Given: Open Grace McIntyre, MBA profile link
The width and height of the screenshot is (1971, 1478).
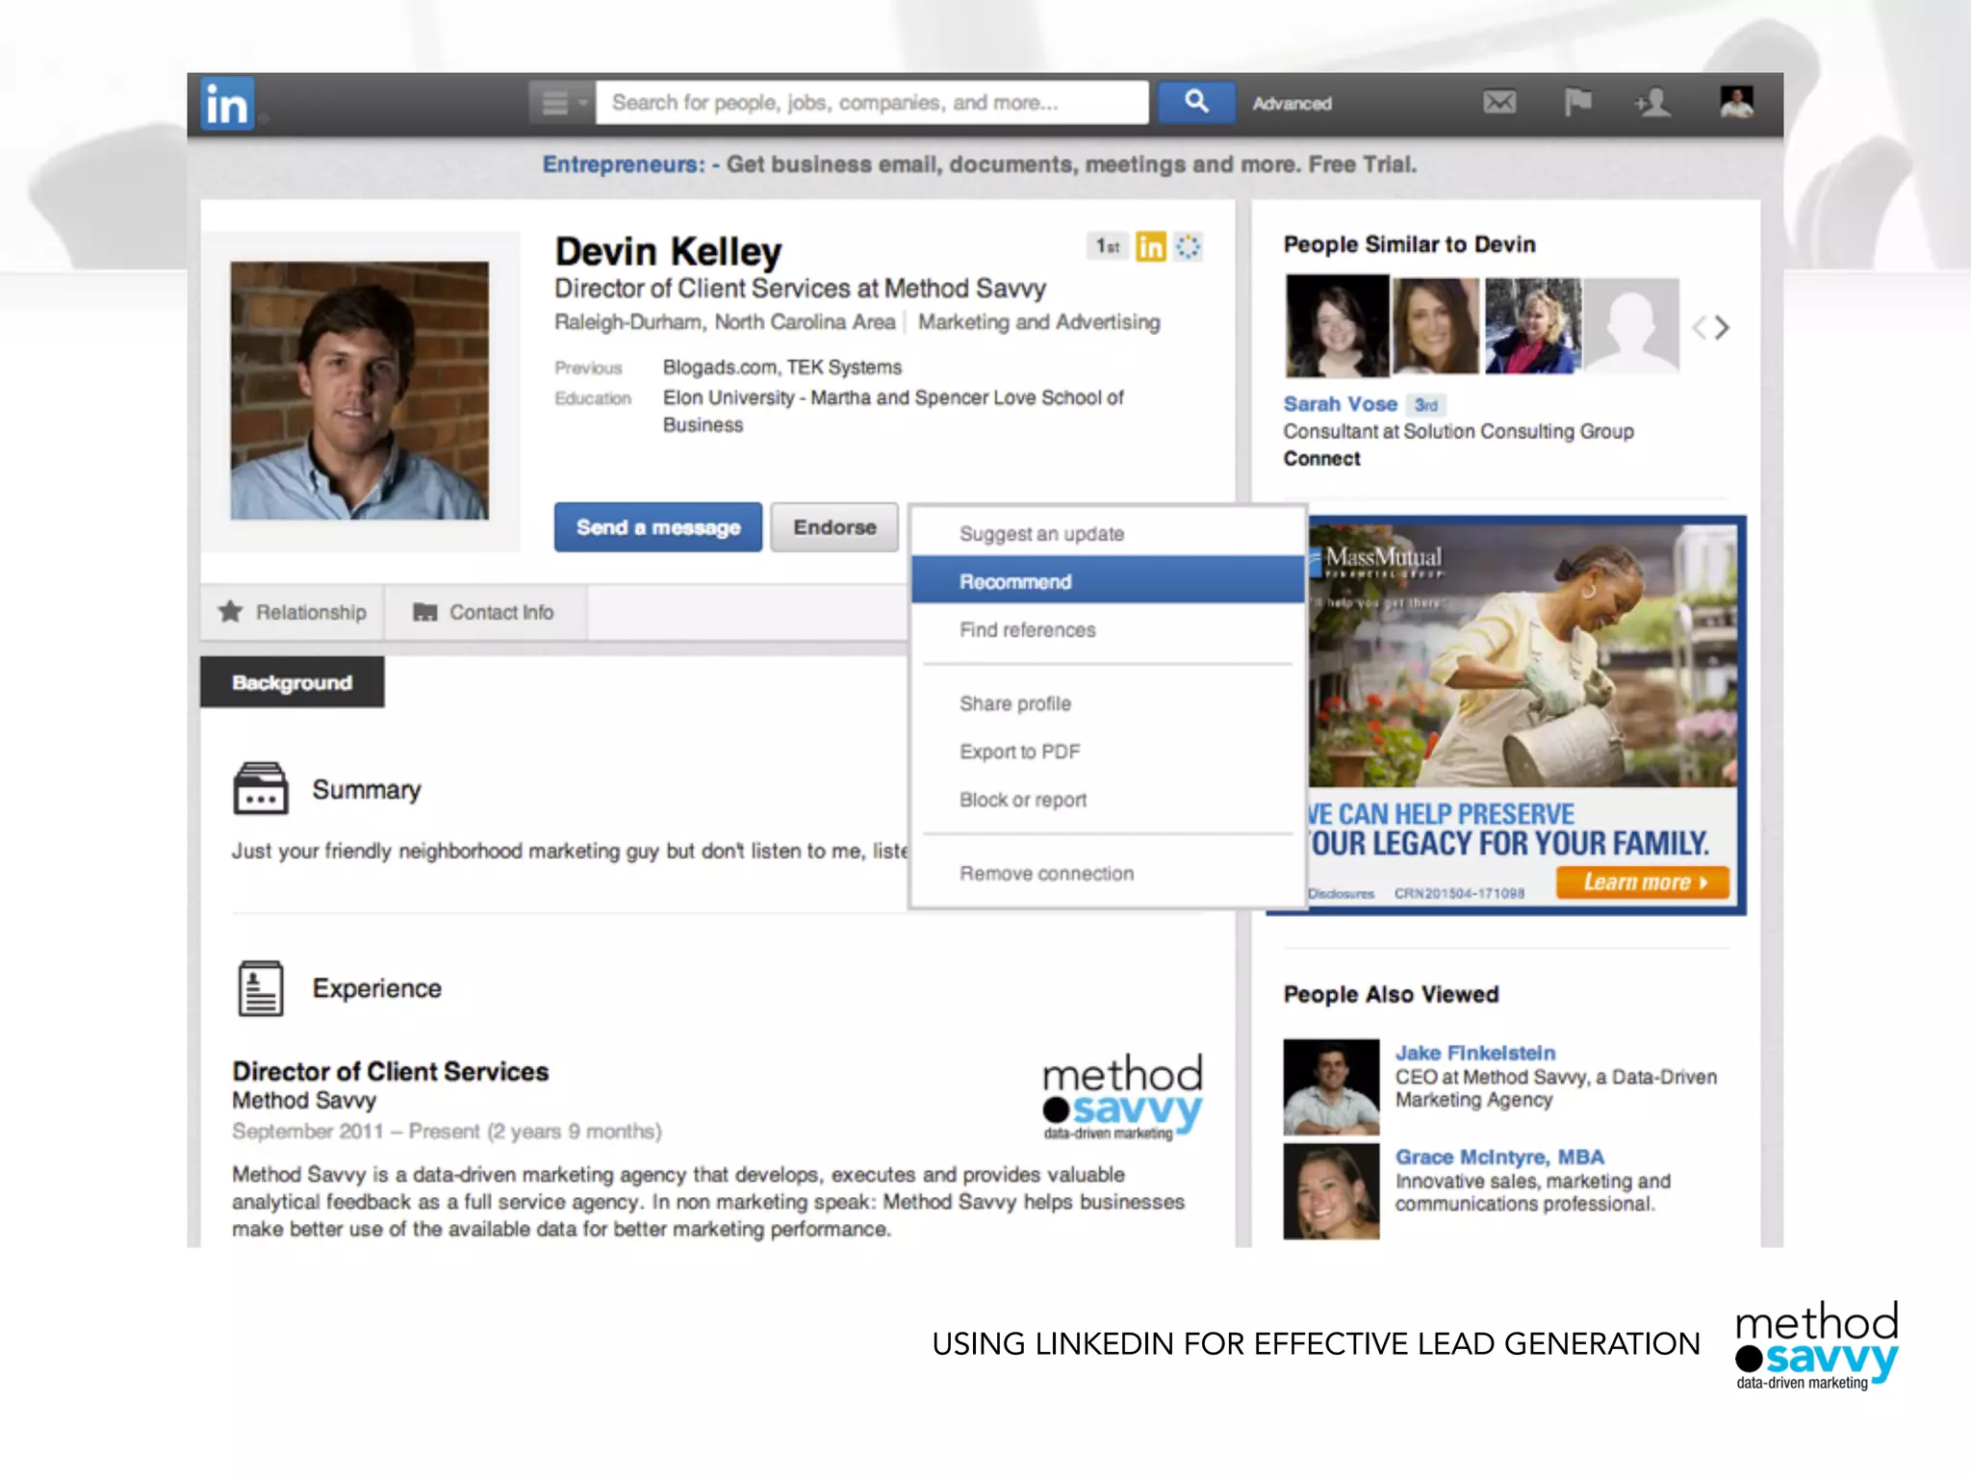Looking at the screenshot, I should tap(1499, 1157).
